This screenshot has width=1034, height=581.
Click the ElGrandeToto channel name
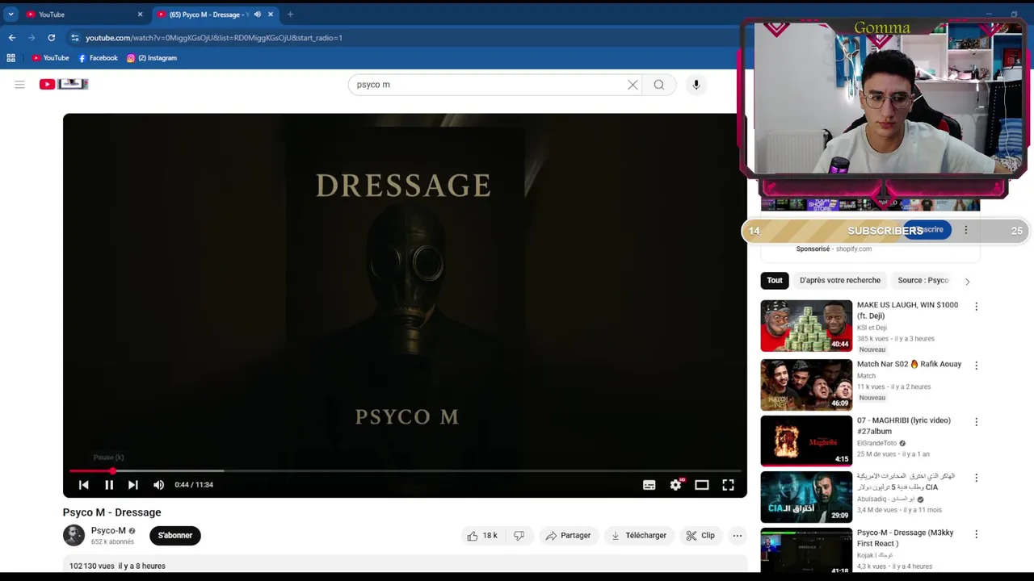[x=877, y=443]
